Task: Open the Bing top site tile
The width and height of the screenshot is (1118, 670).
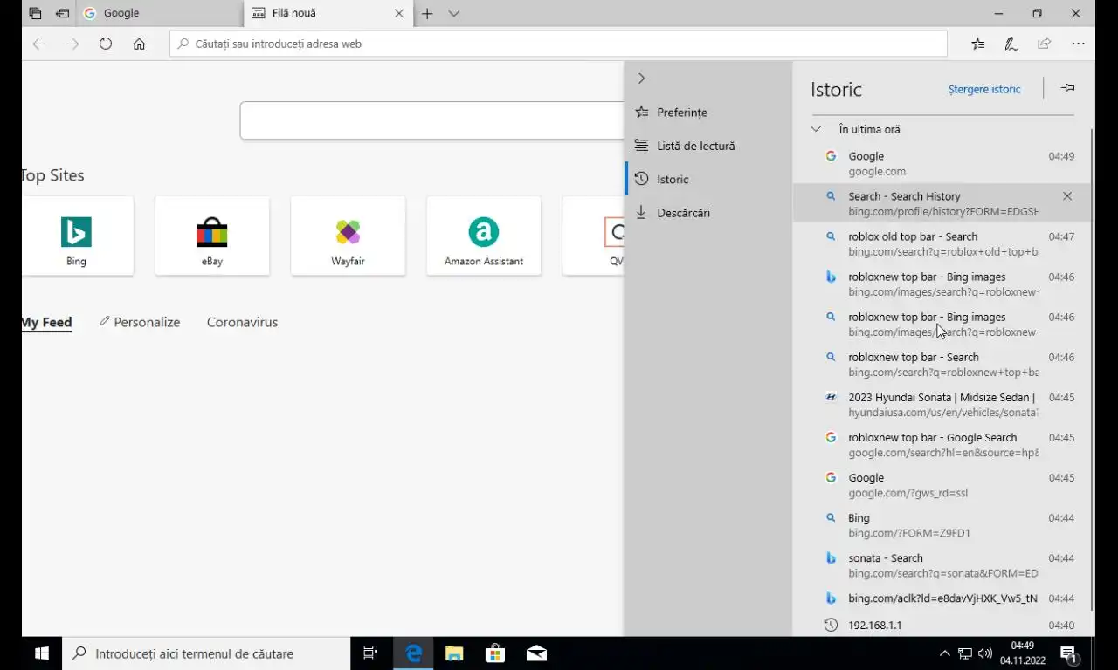Action: [77, 236]
